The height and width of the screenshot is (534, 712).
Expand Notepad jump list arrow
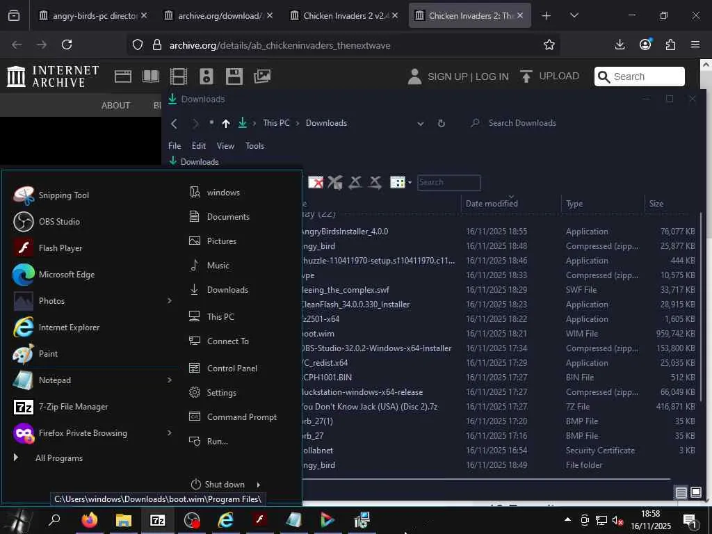coord(170,380)
